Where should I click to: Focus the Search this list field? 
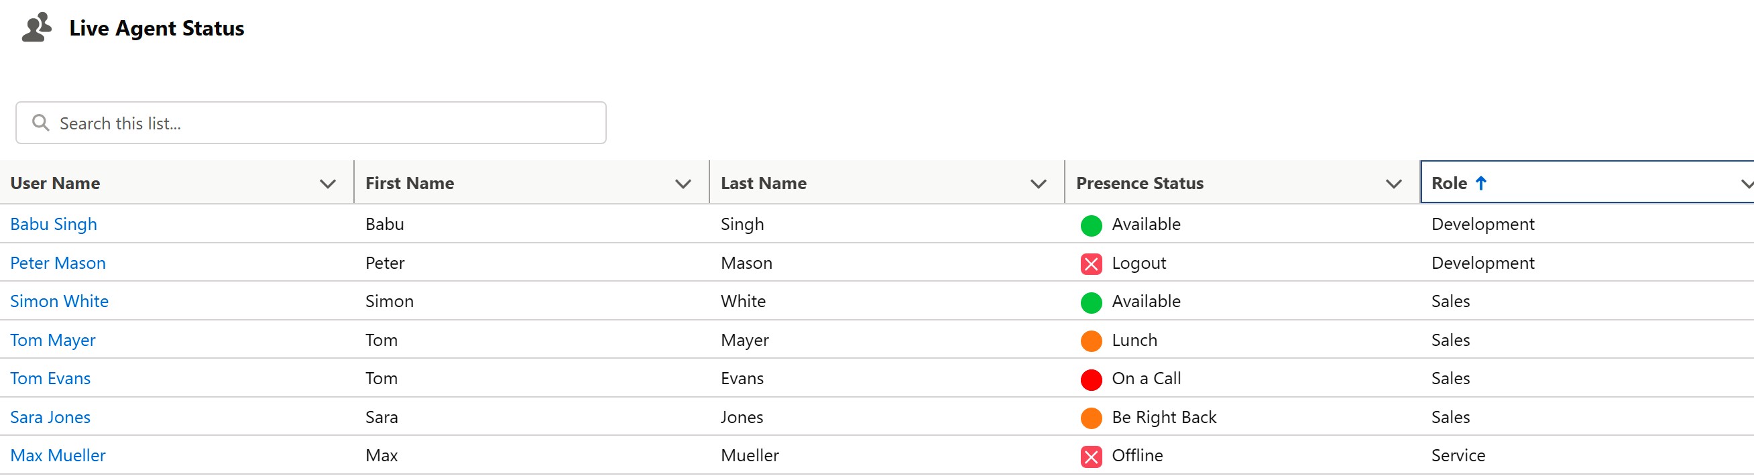click(x=310, y=123)
